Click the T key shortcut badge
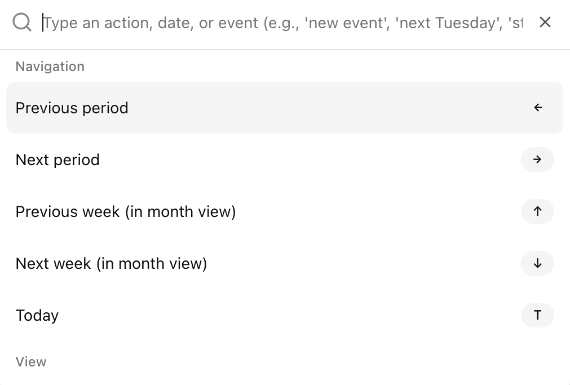570x385 pixels. [537, 315]
